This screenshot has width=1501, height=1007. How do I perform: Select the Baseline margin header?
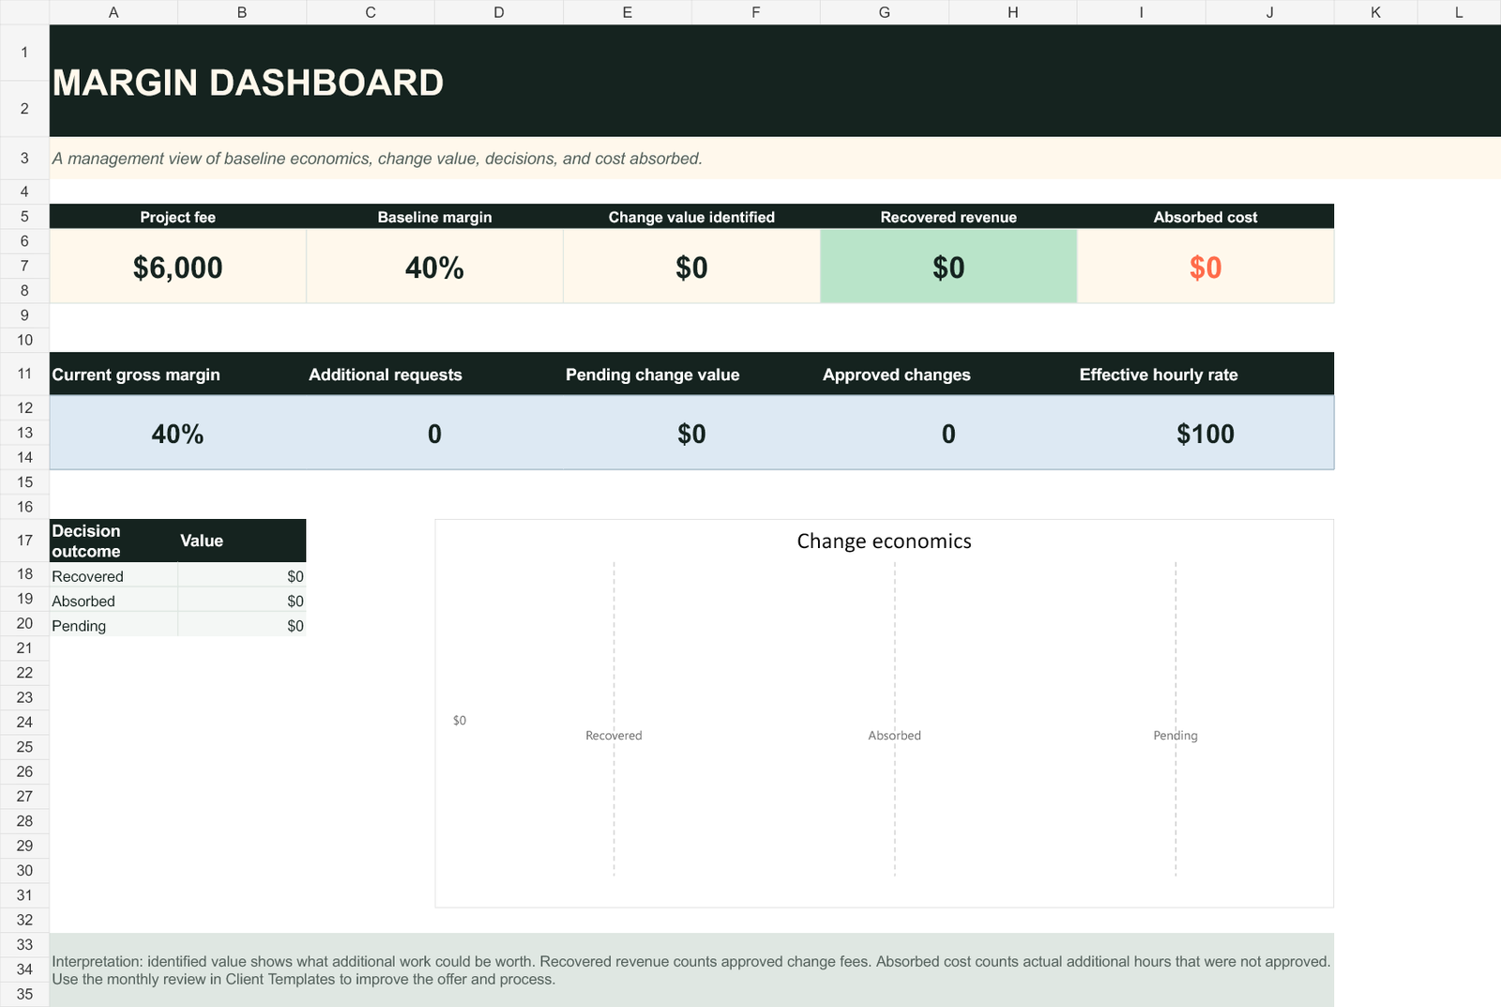(x=434, y=217)
